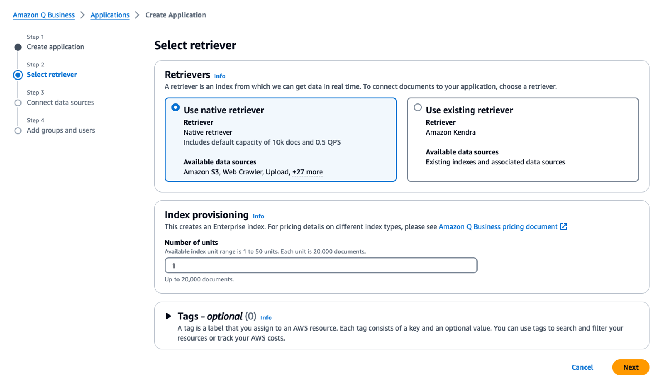The image size is (669, 392).
Task: Show the +27 more data sources
Action: [307, 172]
